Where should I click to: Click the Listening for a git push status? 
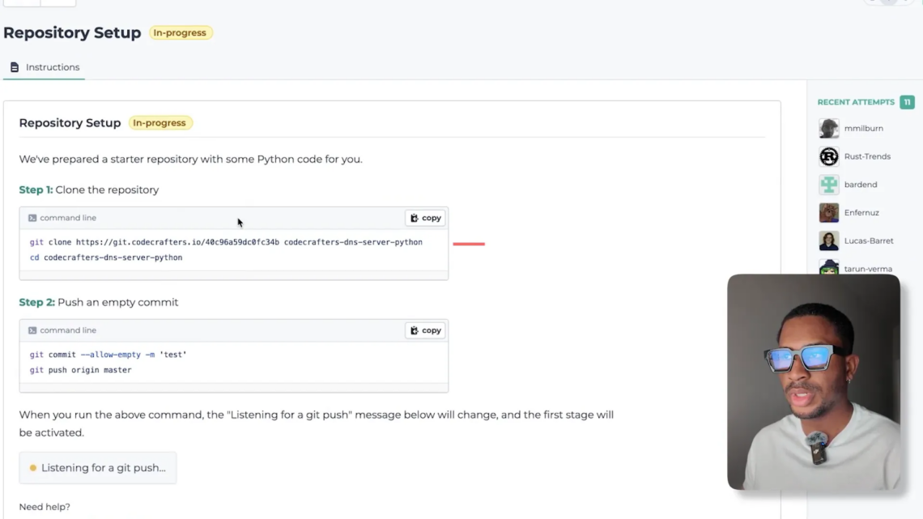[x=98, y=468]
